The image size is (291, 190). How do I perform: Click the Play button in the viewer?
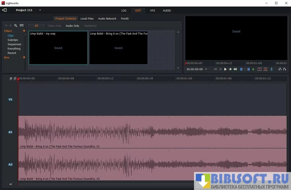coord(225,69)
